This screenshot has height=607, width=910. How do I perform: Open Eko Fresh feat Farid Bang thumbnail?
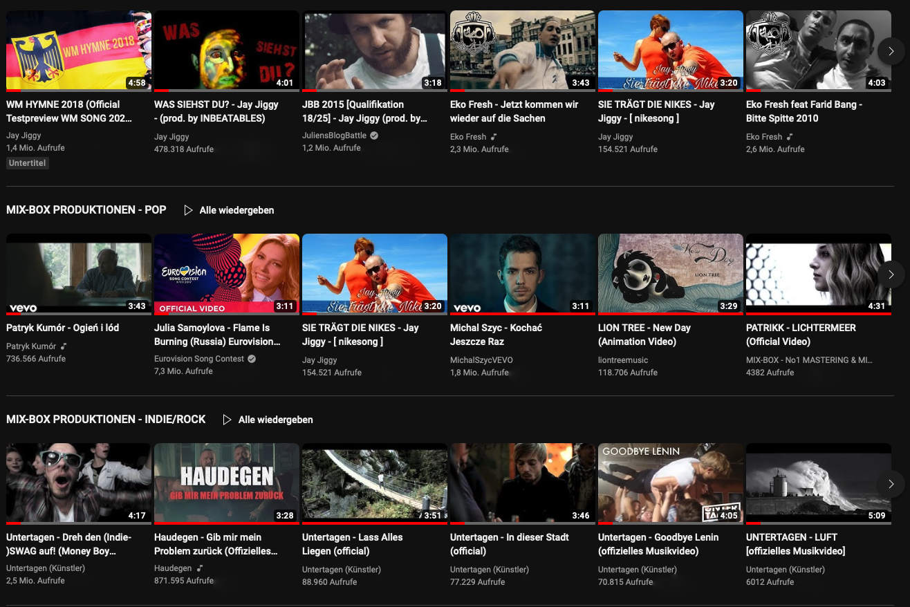[x=819, y=50]
